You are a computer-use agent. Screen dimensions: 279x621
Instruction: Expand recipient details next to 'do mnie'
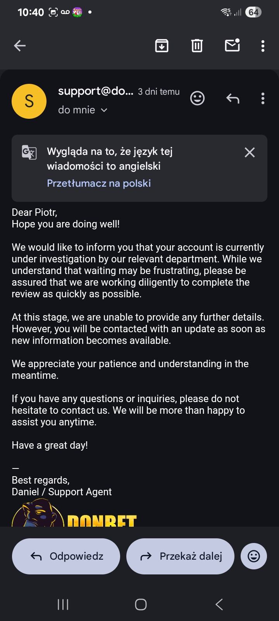coord(104,110)
